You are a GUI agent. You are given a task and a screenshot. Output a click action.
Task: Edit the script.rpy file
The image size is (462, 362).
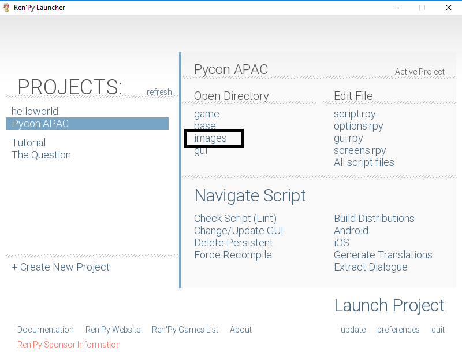point(355,114)
